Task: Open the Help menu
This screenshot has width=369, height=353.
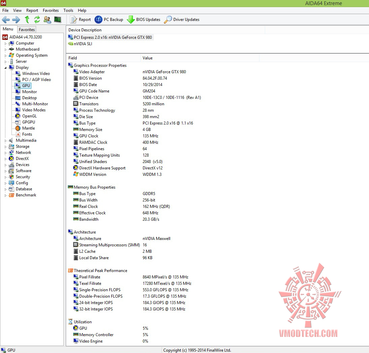Action: (x=82, y=10)
